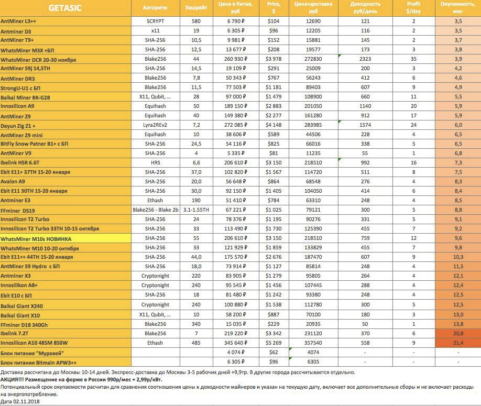The image size is (481, 406).
Task: Click the GETASIC header cell
Action: point(65,8)
